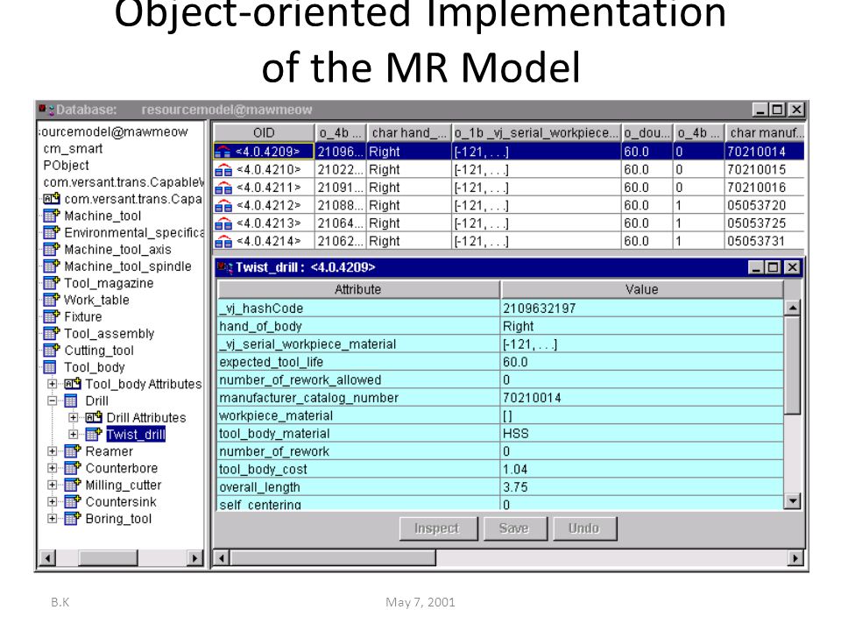This screenshot has width=841, height=631.
Task: Click the Counterbore class icon
Action: (x=73, y=468)
